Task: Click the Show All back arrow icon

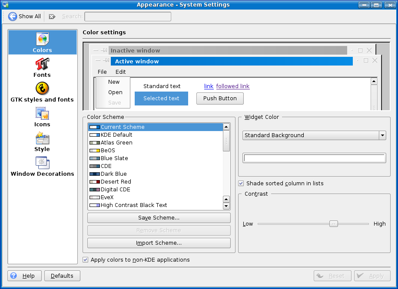Action: (x=13, y=16)
